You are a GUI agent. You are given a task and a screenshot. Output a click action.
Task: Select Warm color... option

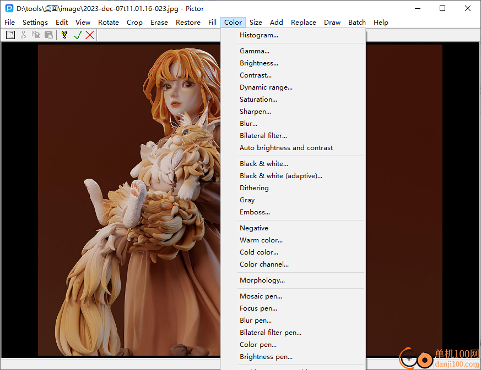click(x=293, y=240)
